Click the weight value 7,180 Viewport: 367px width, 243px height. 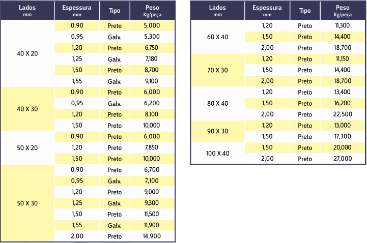(152, 59)
